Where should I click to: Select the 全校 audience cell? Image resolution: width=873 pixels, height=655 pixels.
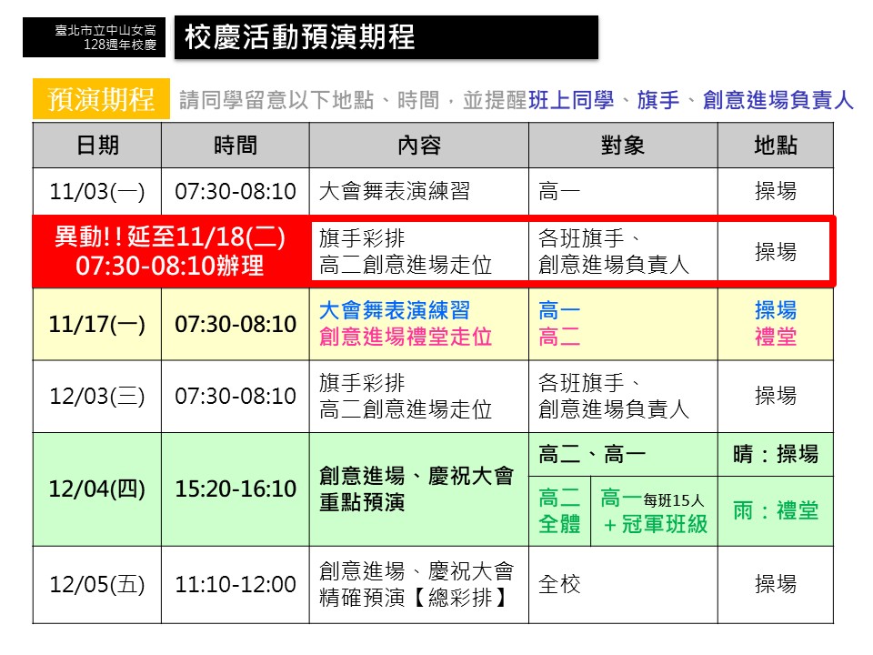pyautogui.click(x=560, y=584)
